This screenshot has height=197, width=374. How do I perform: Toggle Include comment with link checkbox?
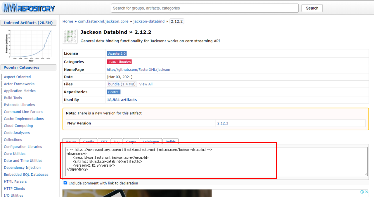point(65,183)
